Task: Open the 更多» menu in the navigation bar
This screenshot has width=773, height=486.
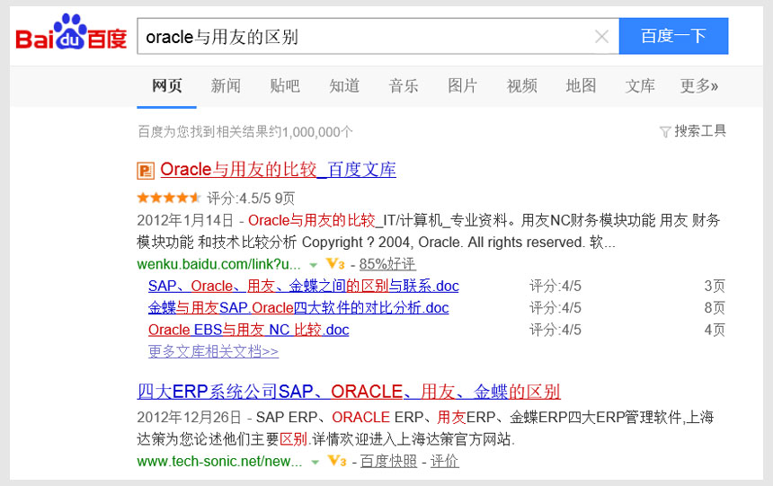Action: pyautogui.click(x=698, y=86)
